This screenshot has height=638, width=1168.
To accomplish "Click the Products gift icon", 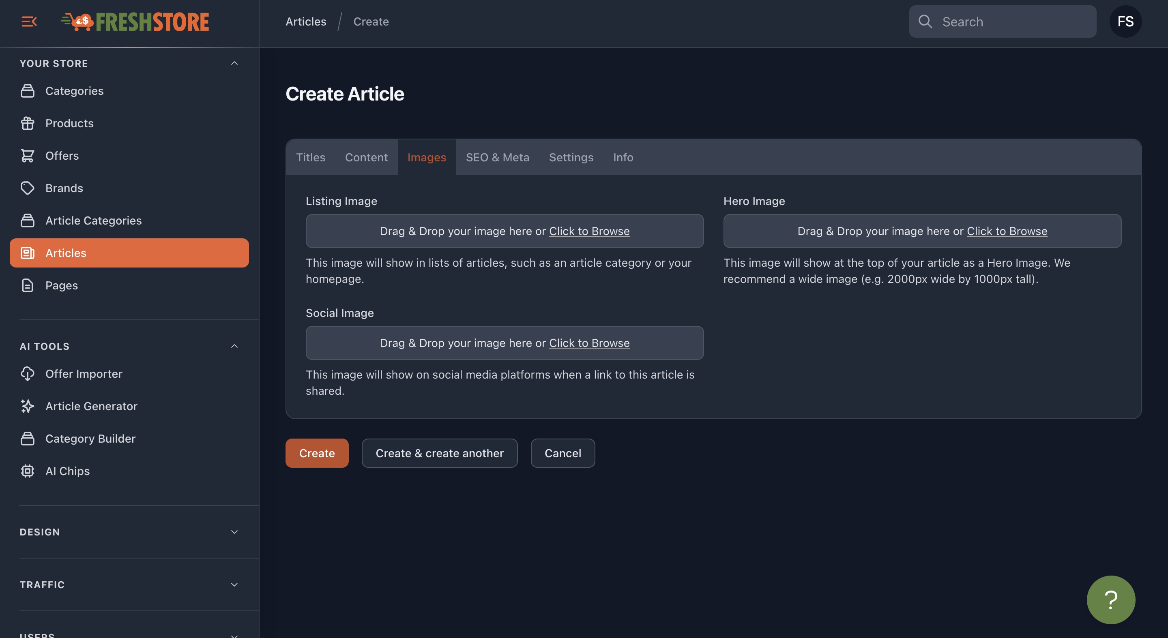I will click(x=27, y=123).
